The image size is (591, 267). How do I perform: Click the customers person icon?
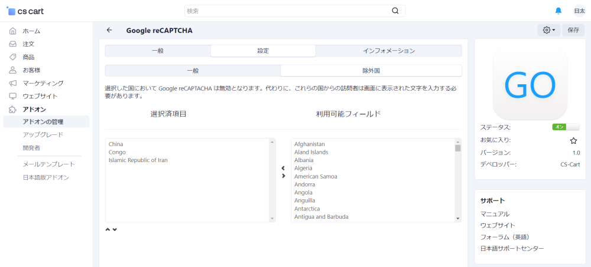13,70
